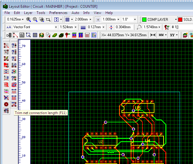Click the Zoom Out magnifier icon
This screenshot has width=193, height=164.
35,20
